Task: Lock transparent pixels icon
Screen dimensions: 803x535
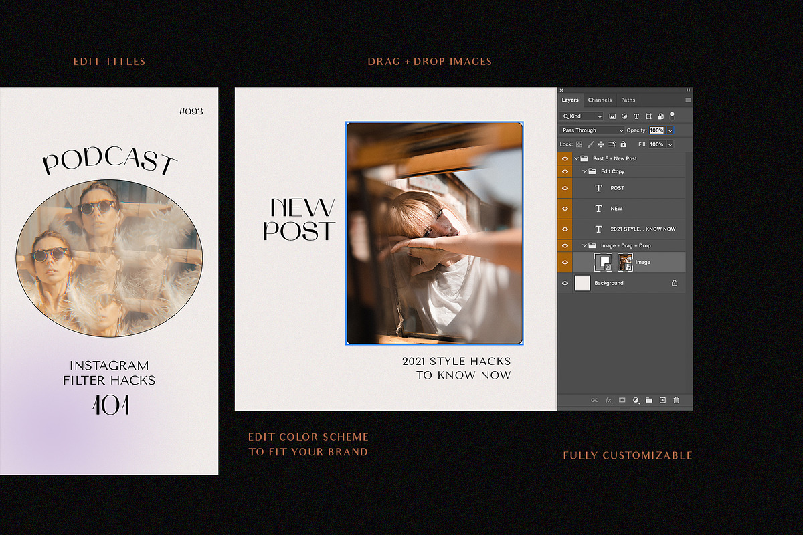Action: tap(579, 144)
